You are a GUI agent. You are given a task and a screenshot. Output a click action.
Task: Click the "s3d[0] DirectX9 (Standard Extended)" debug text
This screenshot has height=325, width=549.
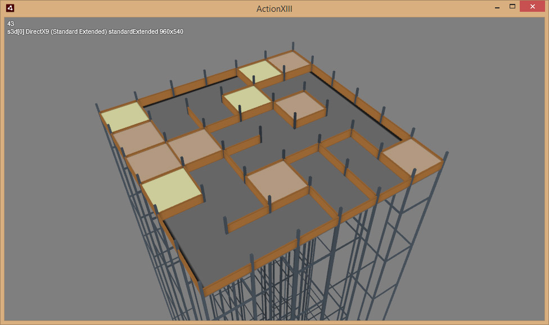(57, 32)
